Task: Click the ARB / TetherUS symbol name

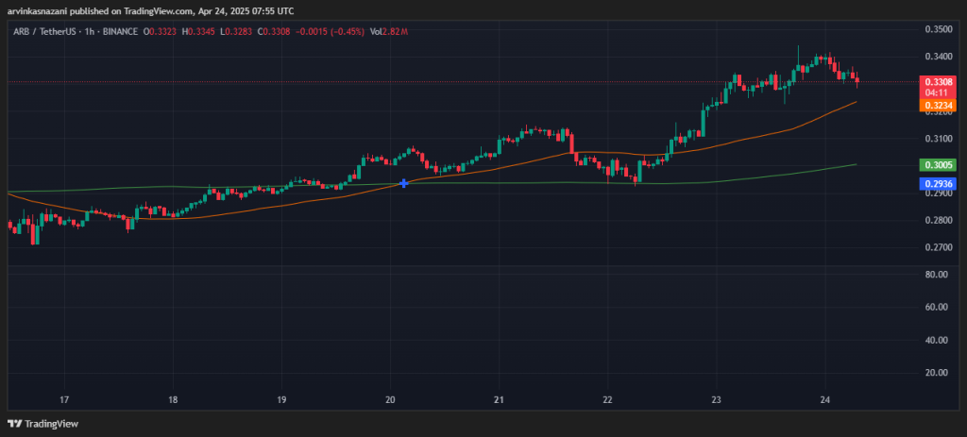Action: 43,32
